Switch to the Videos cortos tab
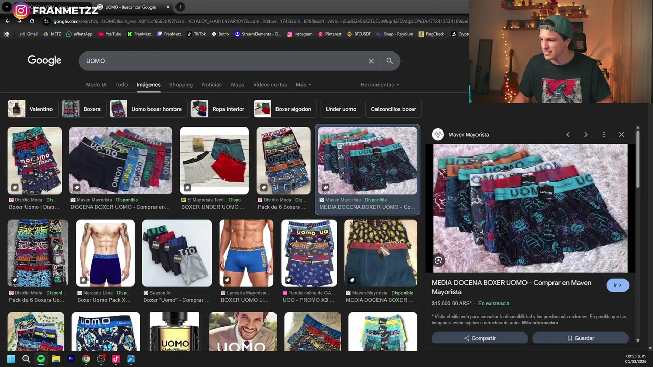This screenshot has width=653, height=367. point(270,85)
